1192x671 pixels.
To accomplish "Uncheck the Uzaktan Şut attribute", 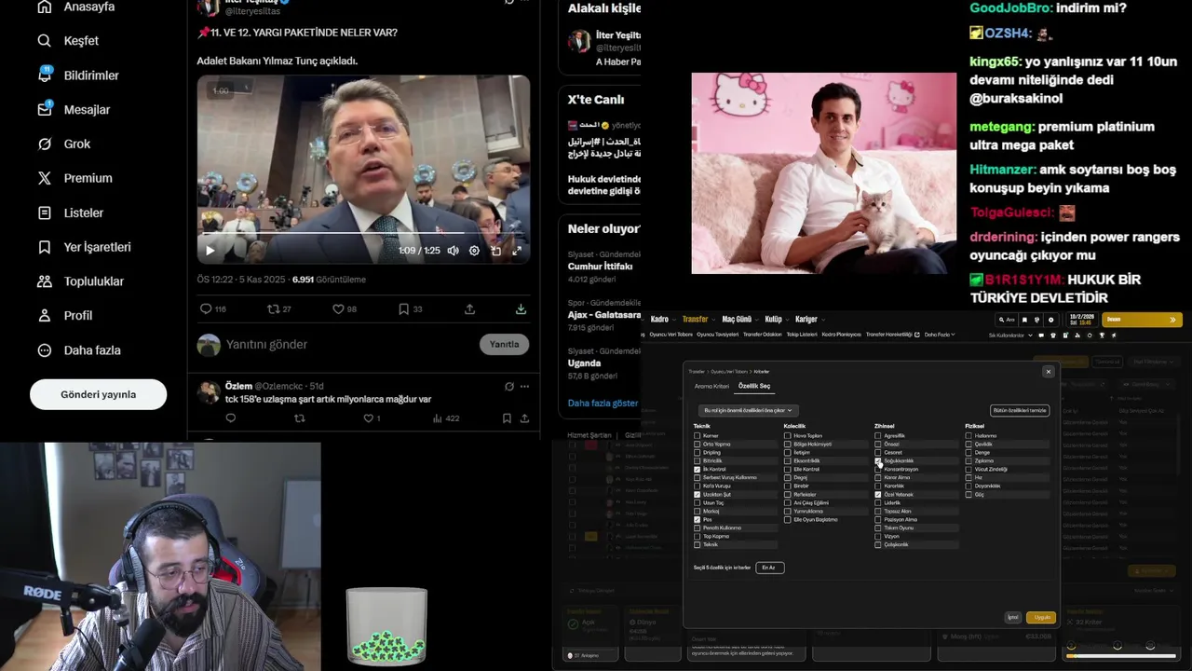I will tap(697, 495).
